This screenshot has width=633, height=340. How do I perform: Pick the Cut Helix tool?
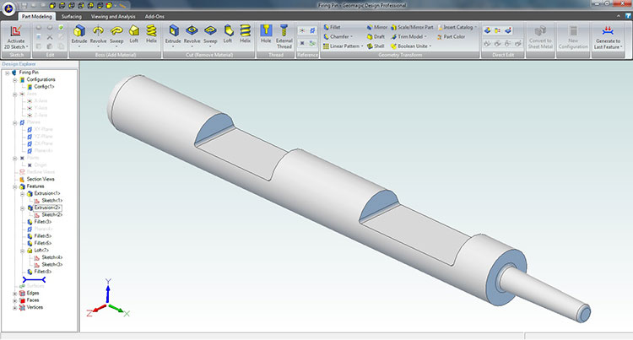(x=246, y=36)
